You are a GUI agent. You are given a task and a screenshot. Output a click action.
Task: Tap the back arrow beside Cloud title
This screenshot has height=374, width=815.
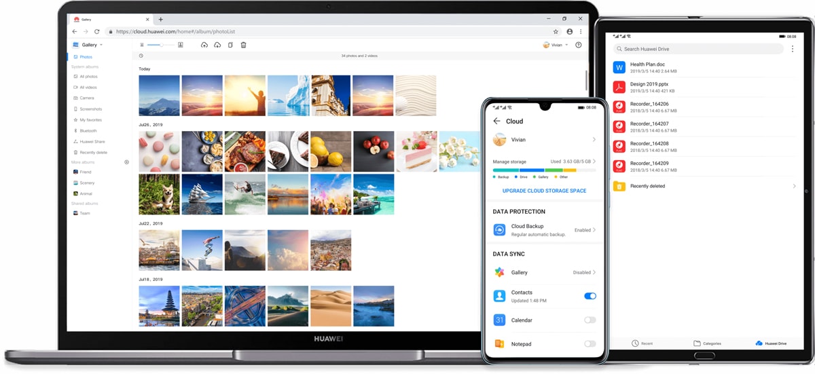[496, 121]
